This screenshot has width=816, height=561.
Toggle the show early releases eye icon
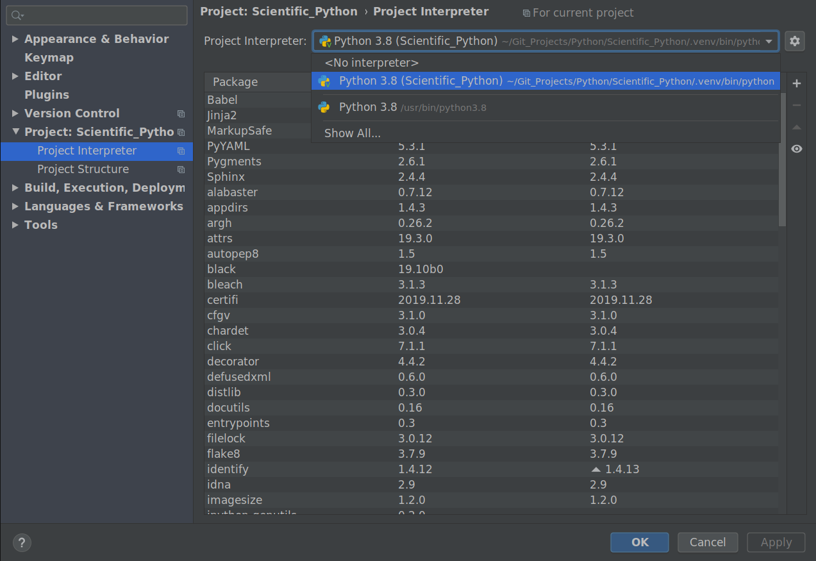click(797, 149)
